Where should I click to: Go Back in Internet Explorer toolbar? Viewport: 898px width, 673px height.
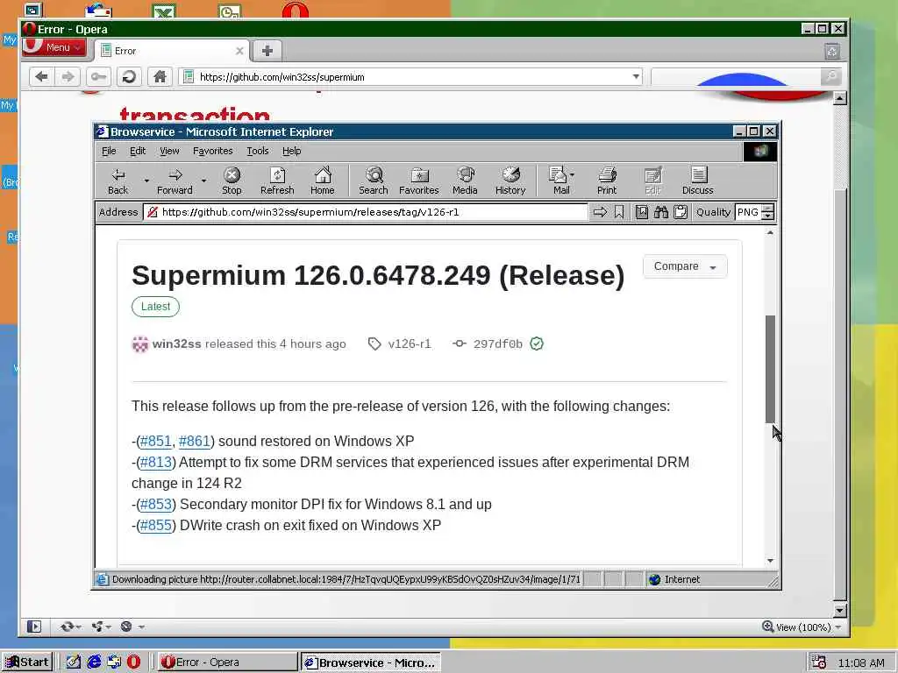coord(118,181)
